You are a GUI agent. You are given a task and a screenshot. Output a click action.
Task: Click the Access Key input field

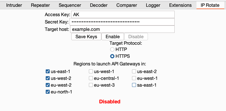tap(123, 14)
